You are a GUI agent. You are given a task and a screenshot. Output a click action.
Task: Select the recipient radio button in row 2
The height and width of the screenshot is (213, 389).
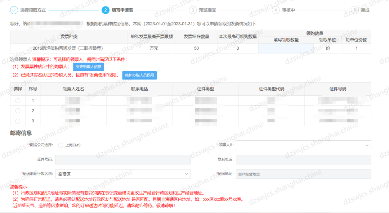18,111
